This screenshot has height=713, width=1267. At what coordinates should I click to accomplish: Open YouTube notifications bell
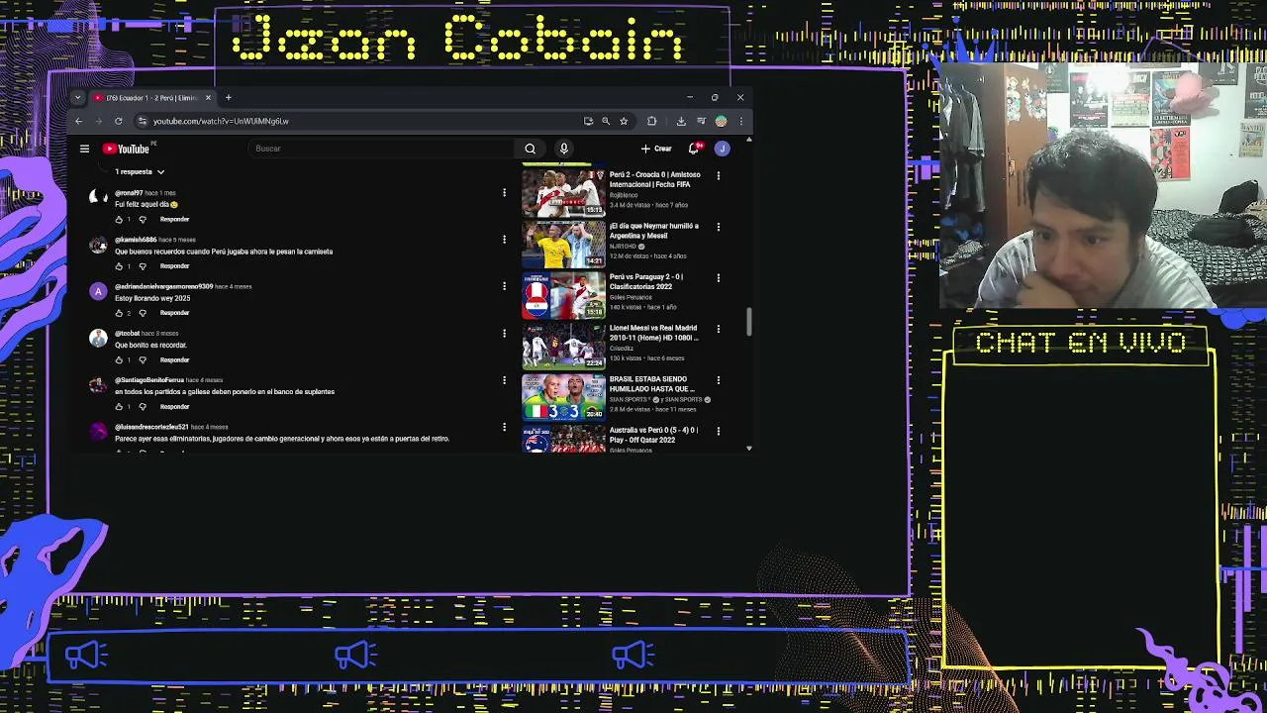[x=694, y=149]
